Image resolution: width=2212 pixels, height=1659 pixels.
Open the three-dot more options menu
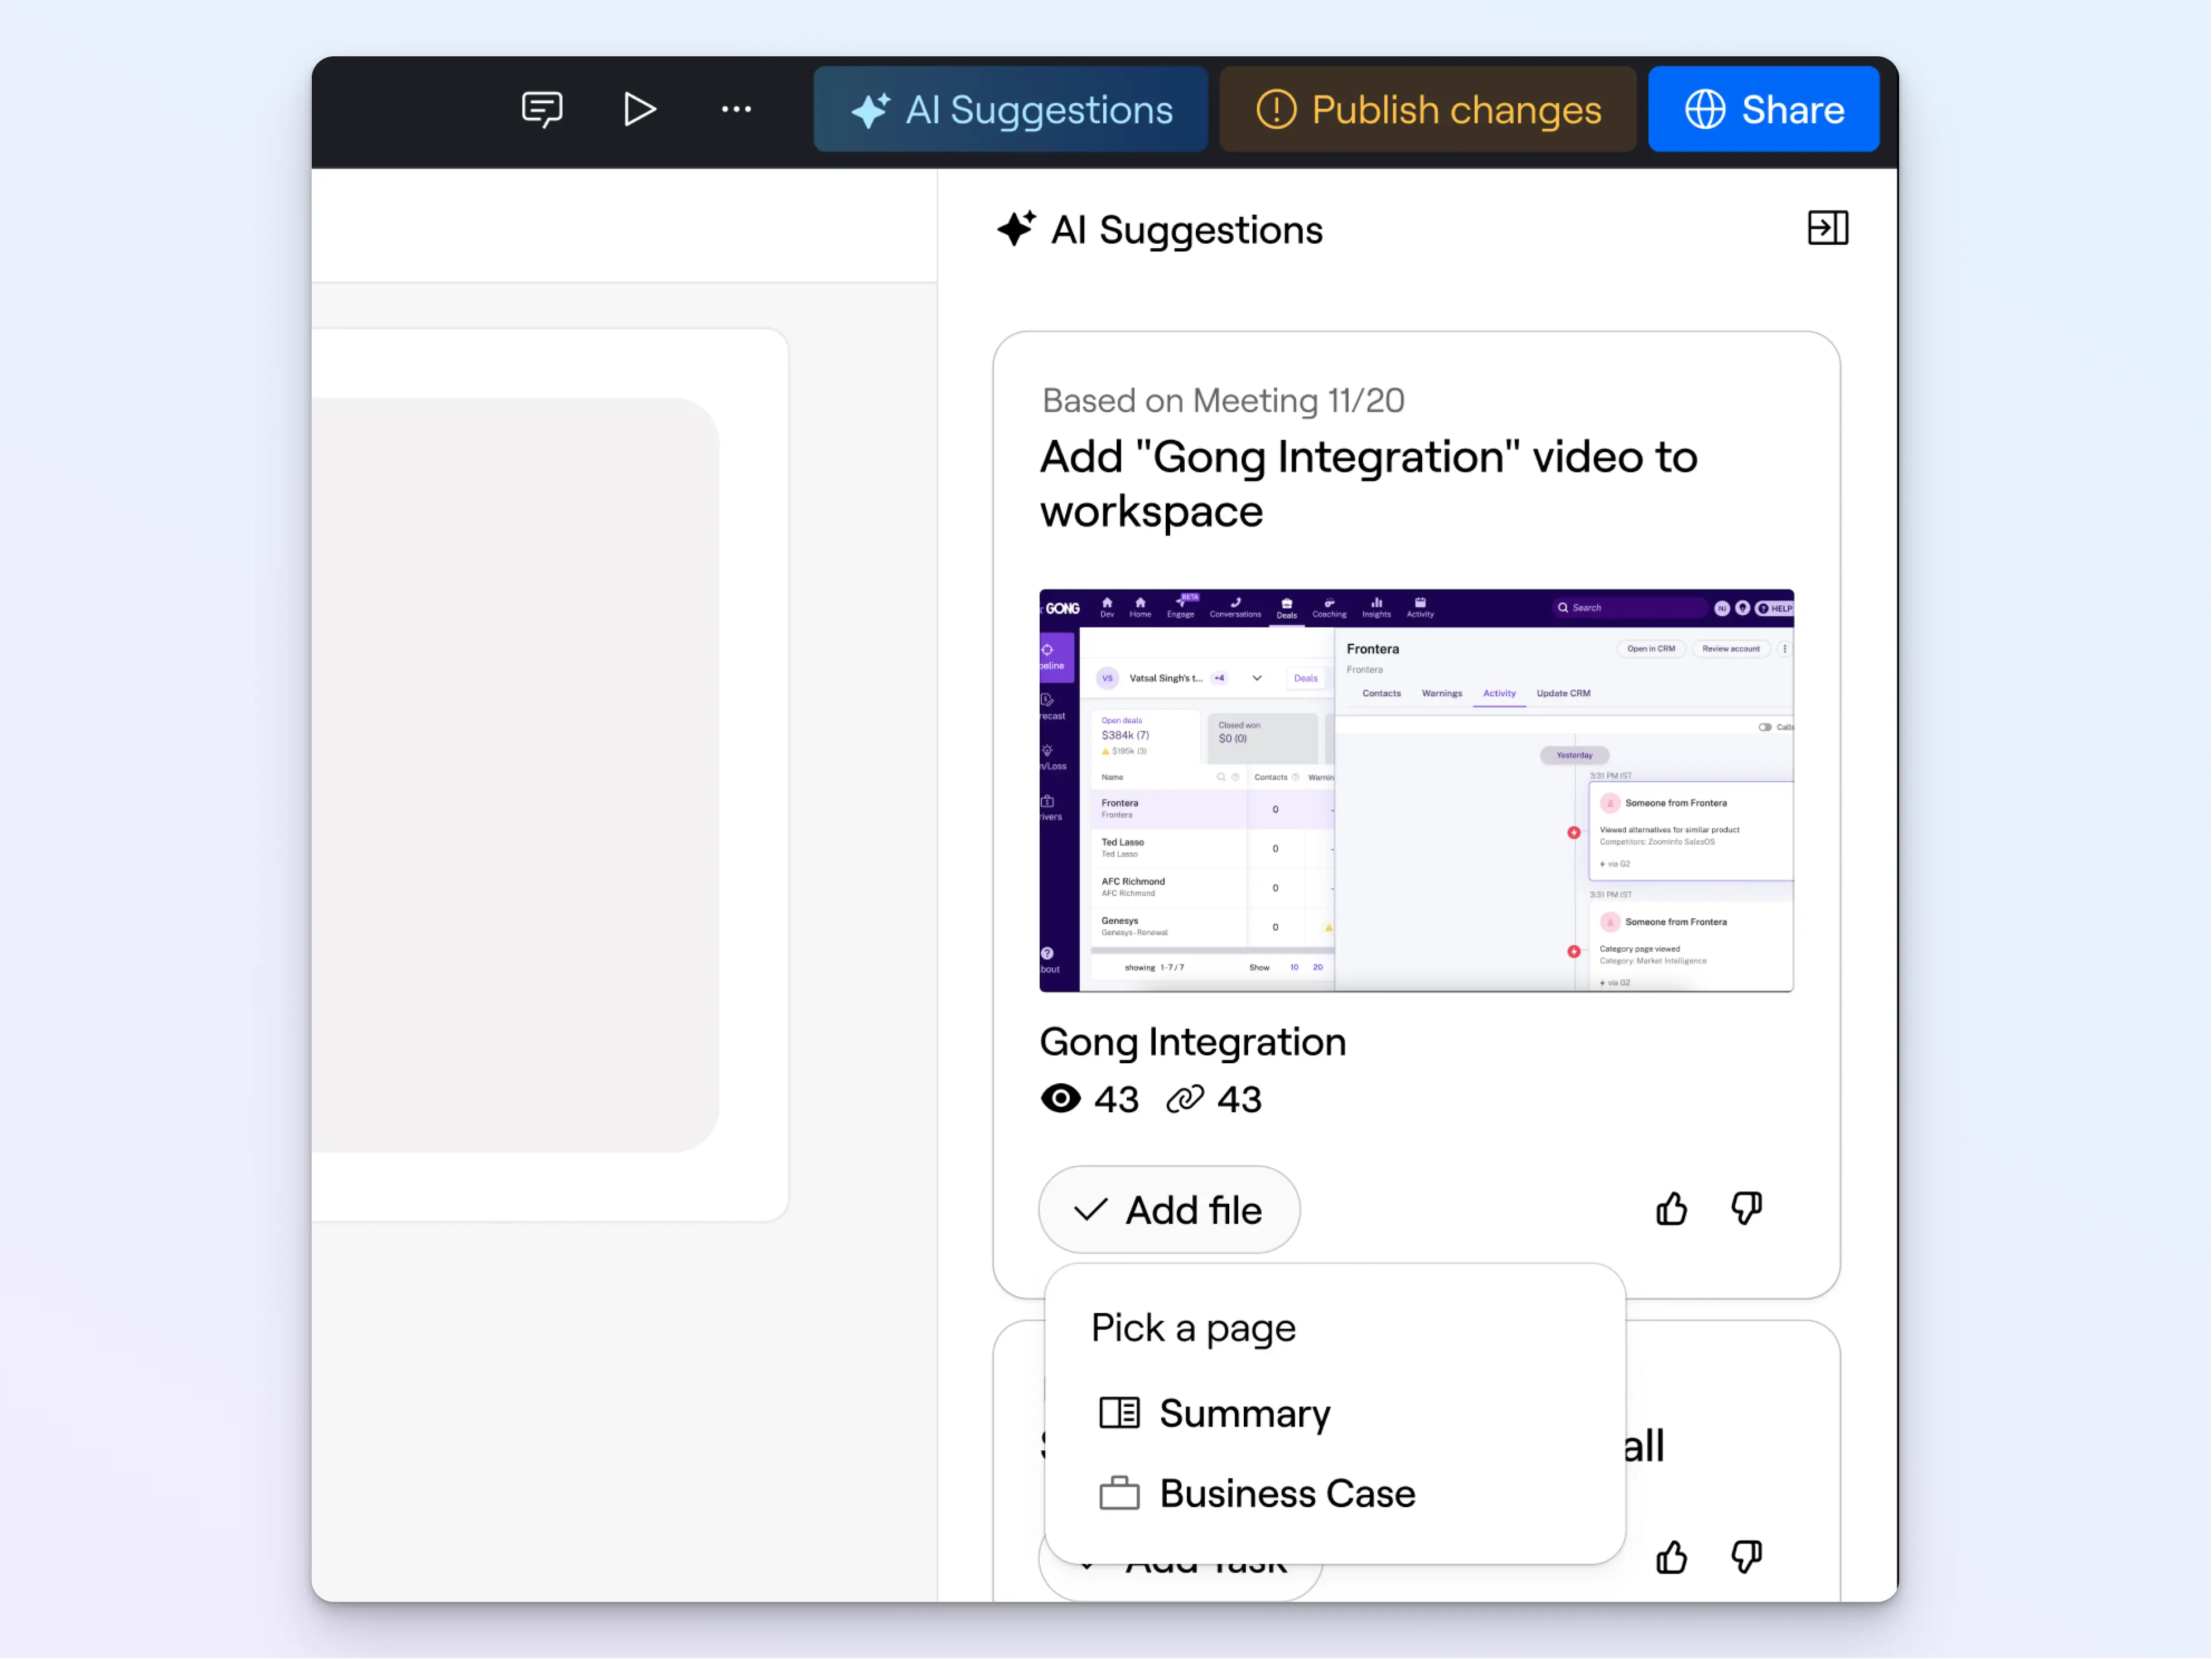[736, 109]
